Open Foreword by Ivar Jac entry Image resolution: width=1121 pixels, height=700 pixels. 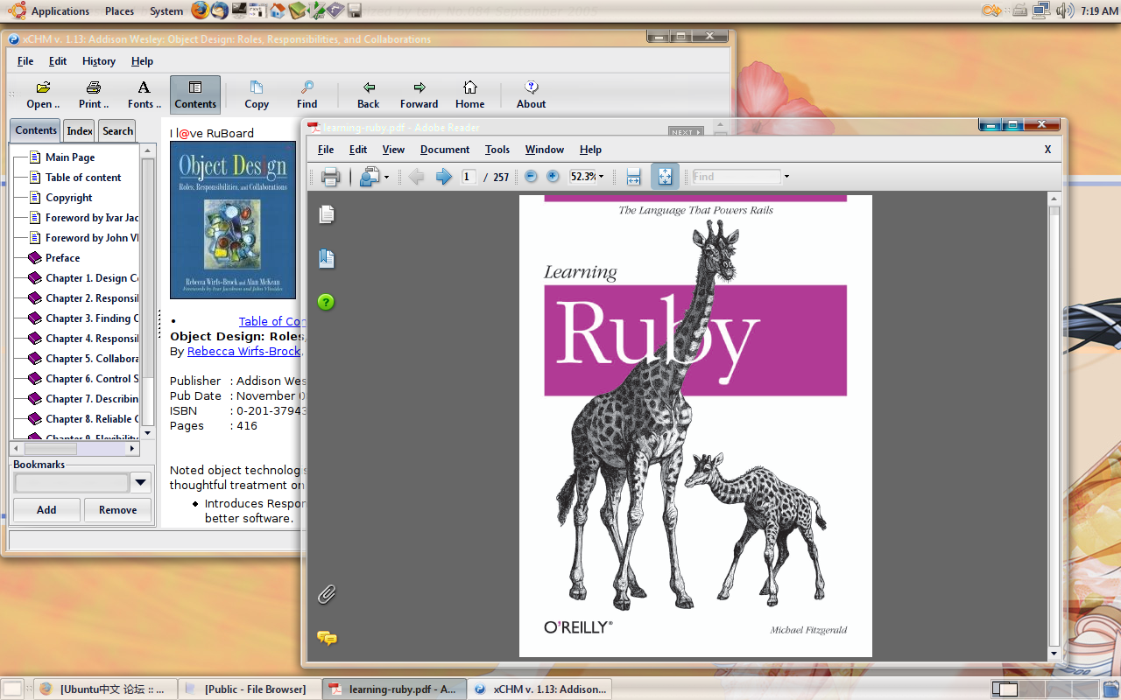(x=91, y=218)
